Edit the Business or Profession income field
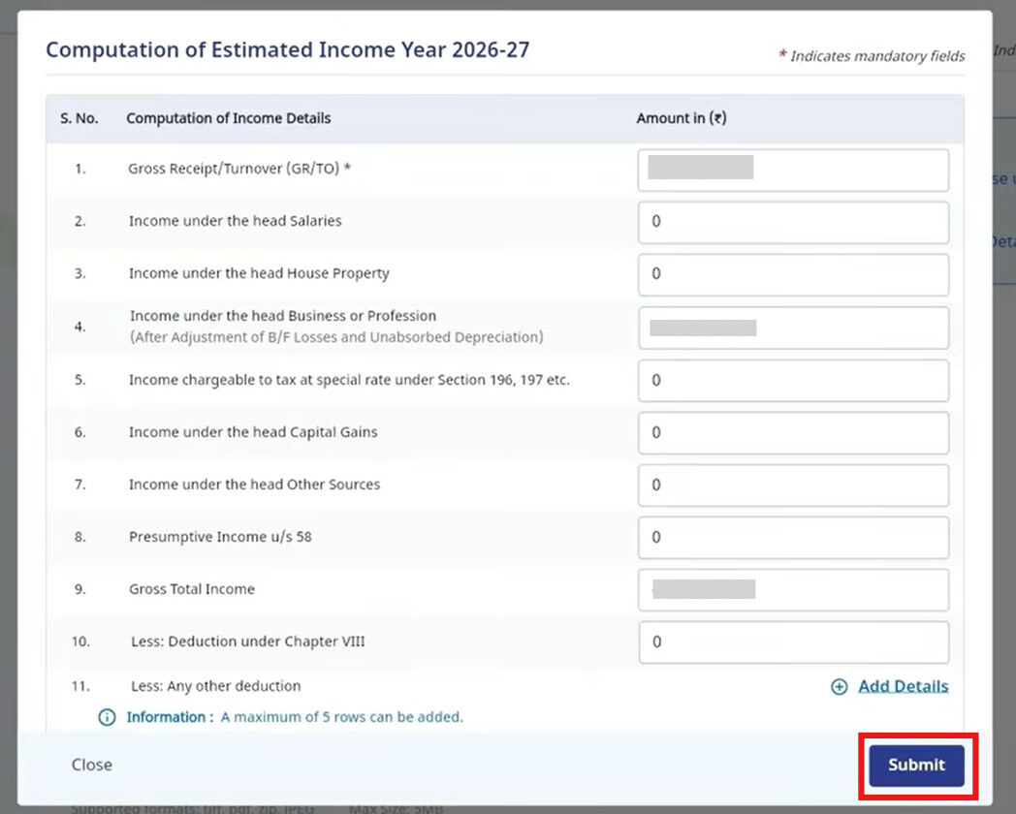 click(793, 328)
